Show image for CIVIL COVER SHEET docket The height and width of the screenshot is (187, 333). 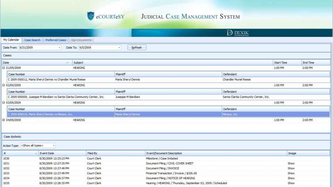click(291, 163)
